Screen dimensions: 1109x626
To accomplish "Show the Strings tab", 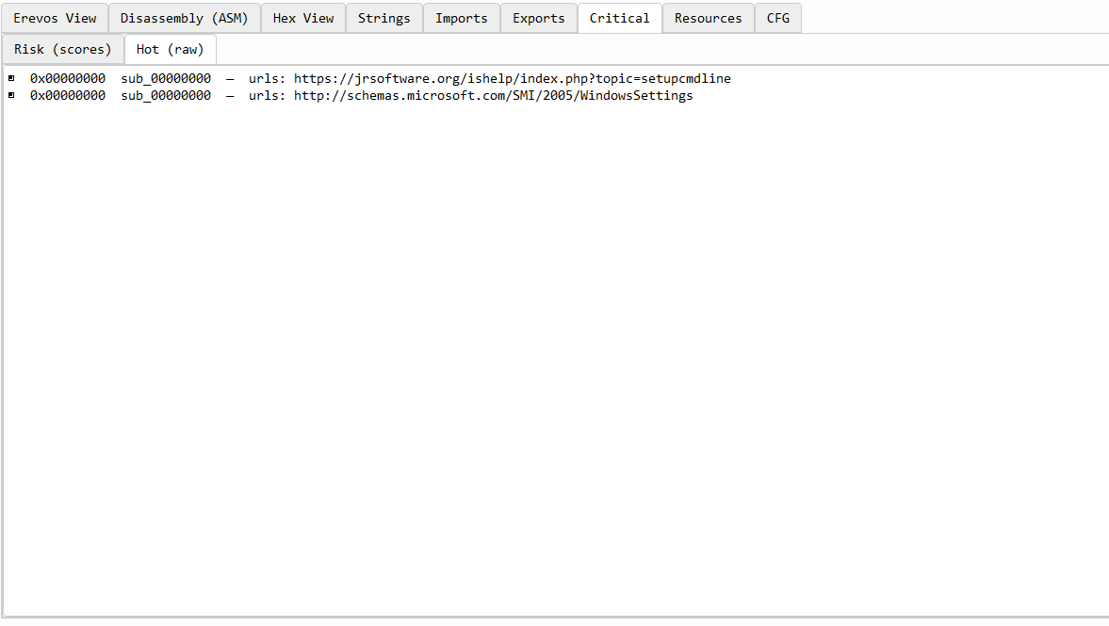I will 384,18.
